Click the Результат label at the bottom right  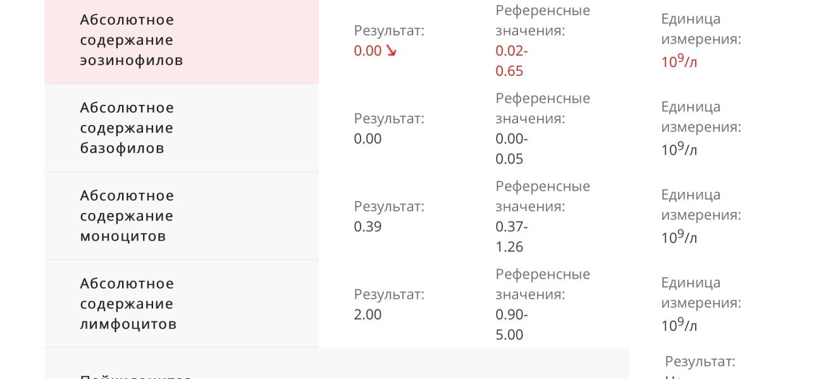pos(700,362)
